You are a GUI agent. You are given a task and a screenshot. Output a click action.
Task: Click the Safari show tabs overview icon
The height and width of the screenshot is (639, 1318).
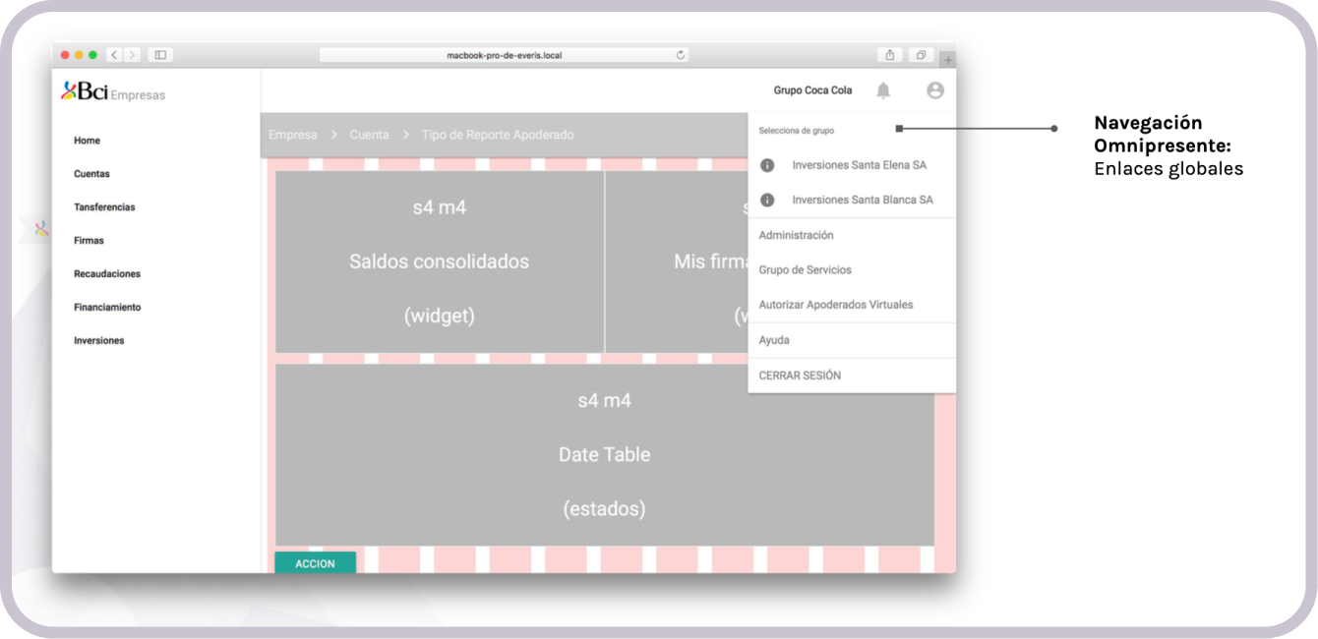(921, 55)
